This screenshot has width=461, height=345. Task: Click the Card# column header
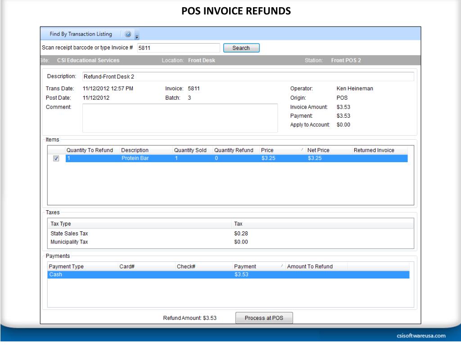[x=146, y=266]
